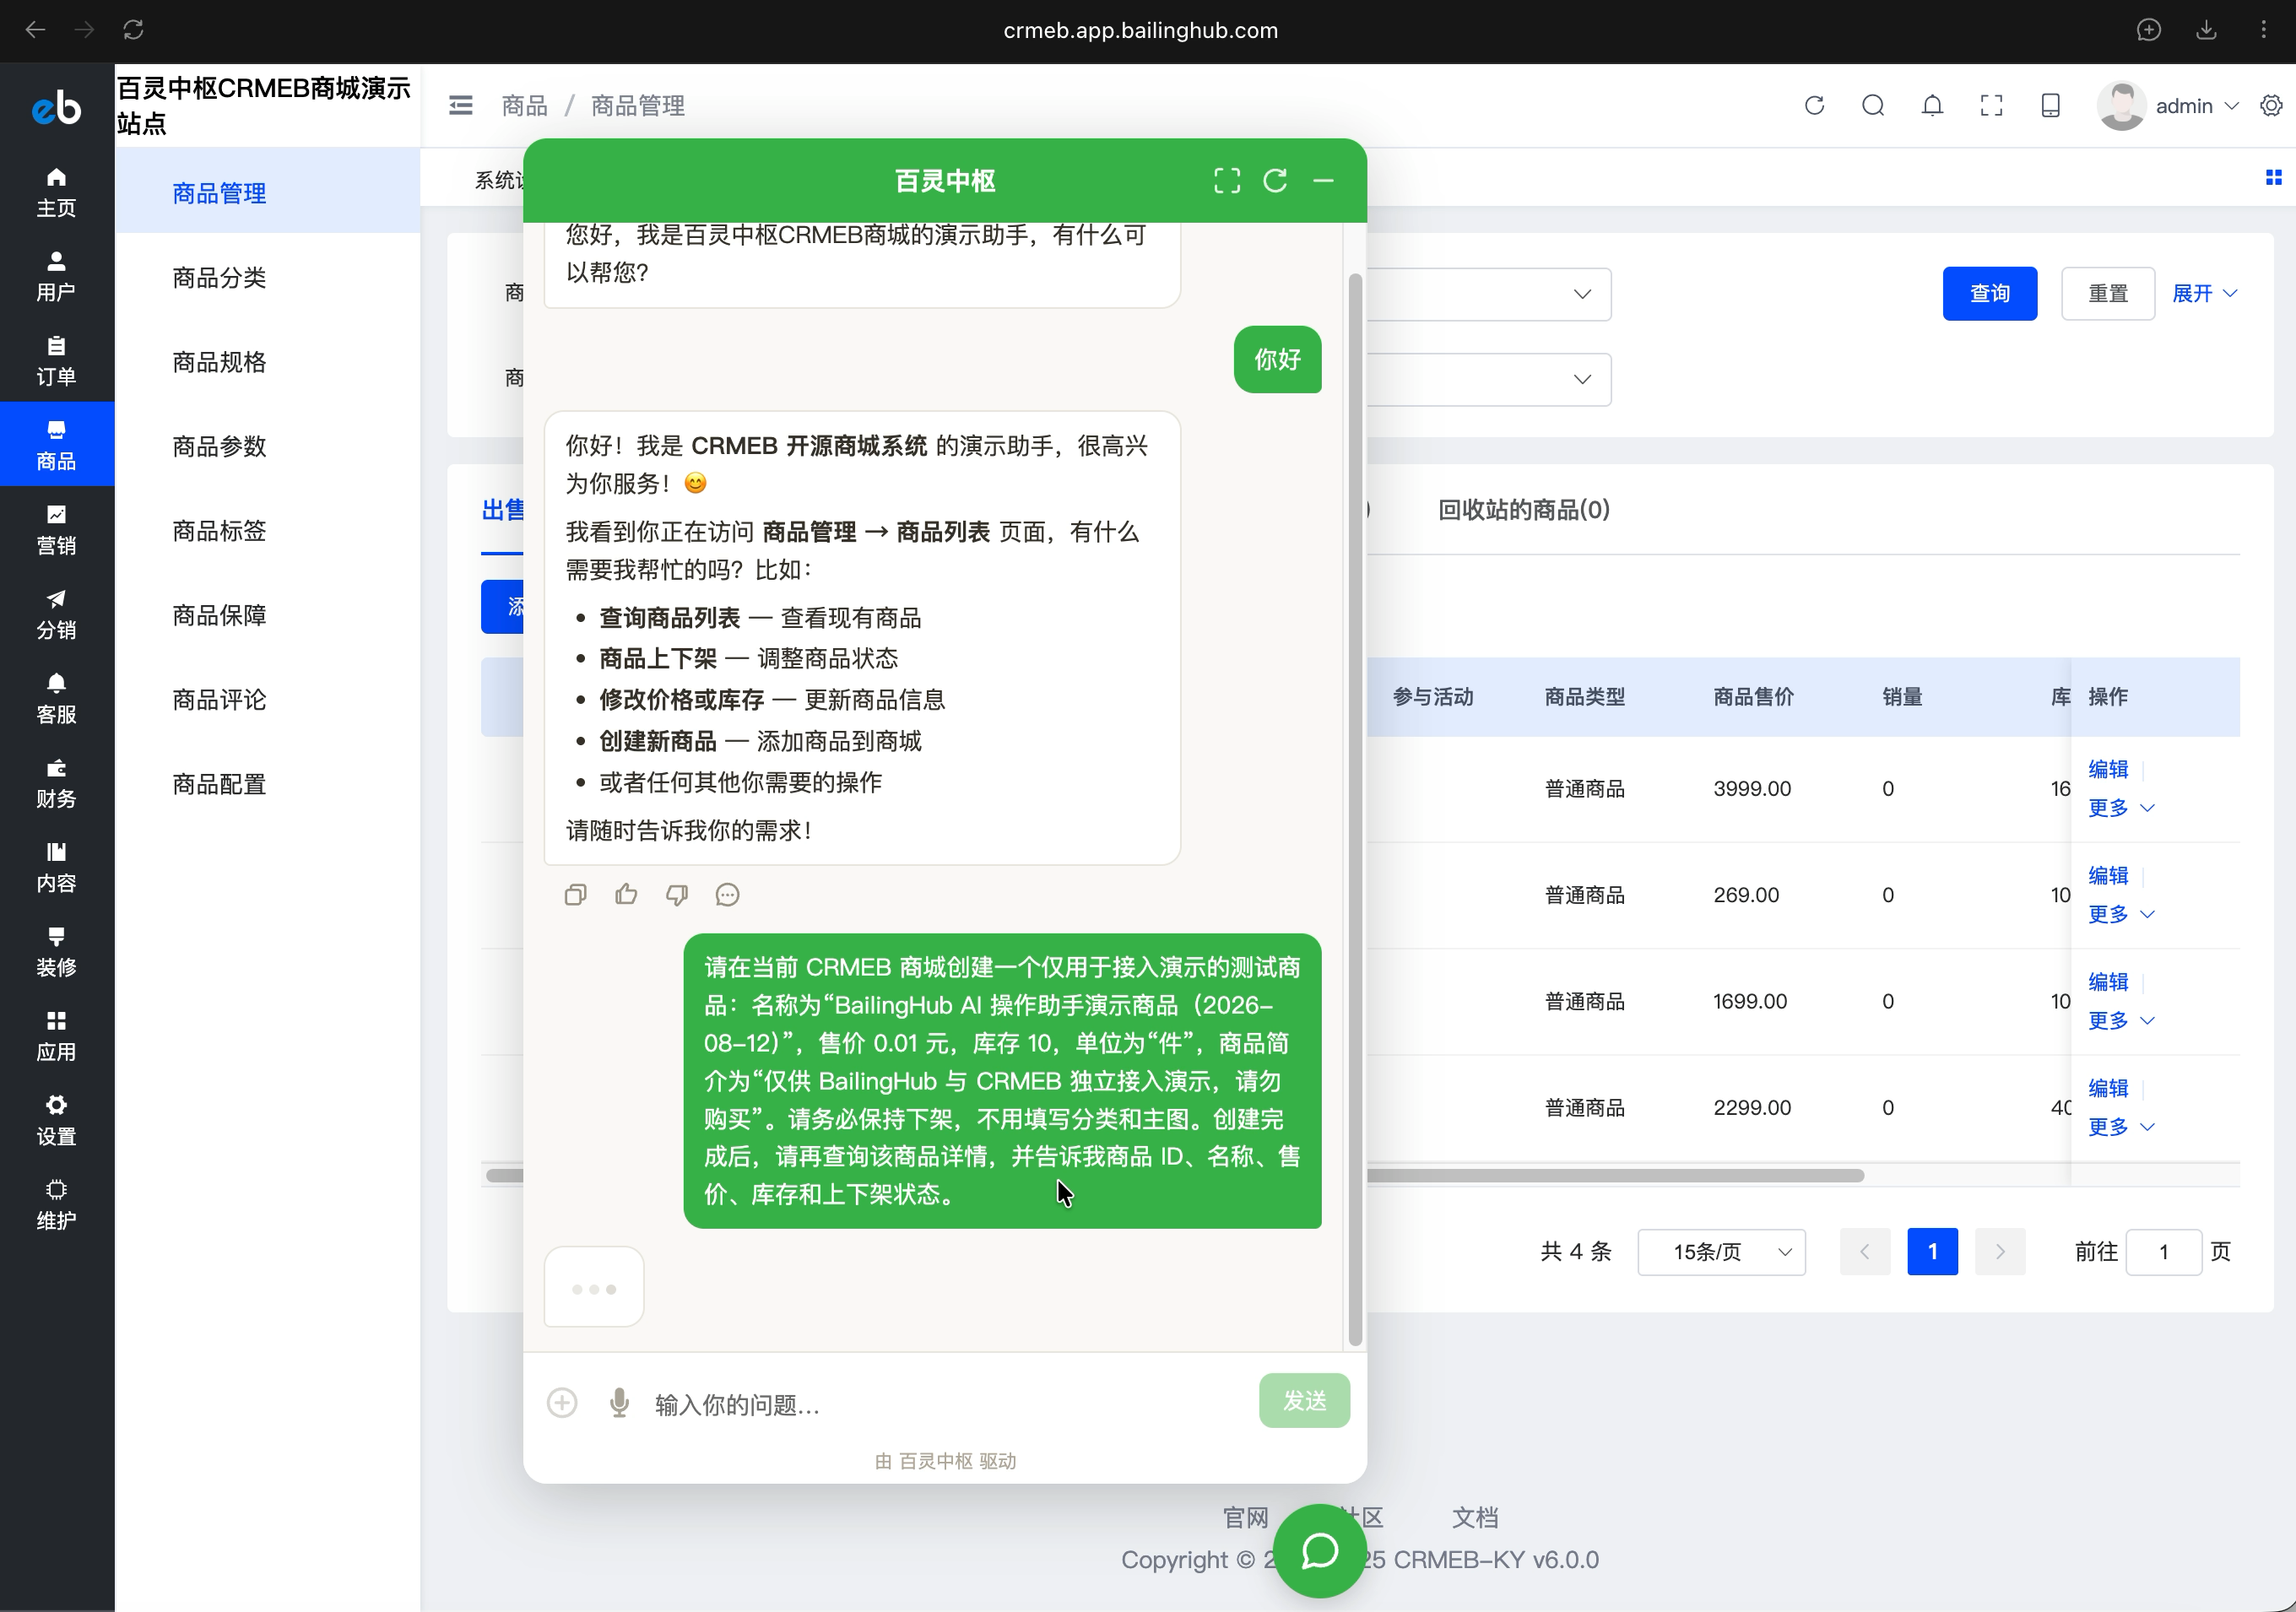Click the header refresh icon
Image resolution: width=2296 pixels, height=1612 pixels.
point(1814,105)
